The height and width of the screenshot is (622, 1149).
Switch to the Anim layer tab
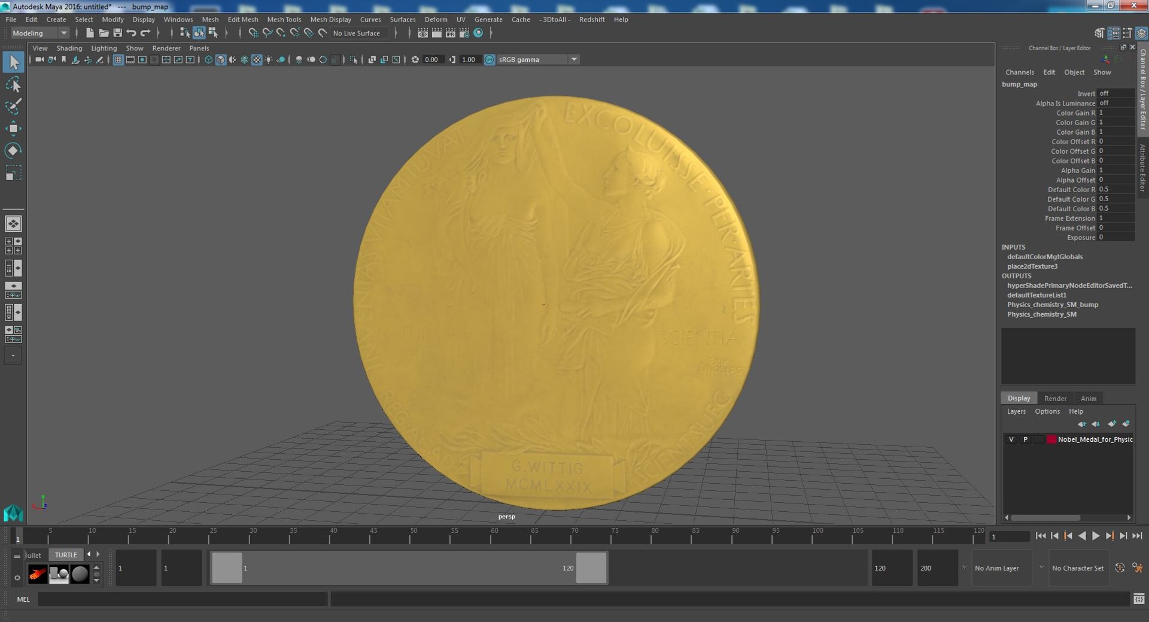pyautogui.click(x=1089, y=398)
